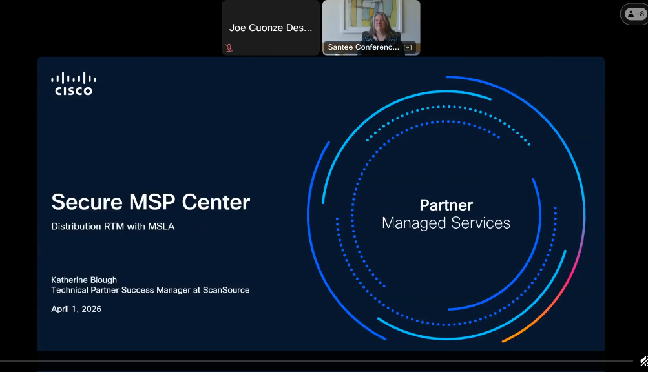Click the Technical Partner Success Manager line

pos(151,290)
